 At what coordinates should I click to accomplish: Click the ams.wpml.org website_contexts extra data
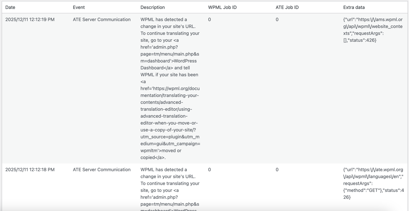373,30
